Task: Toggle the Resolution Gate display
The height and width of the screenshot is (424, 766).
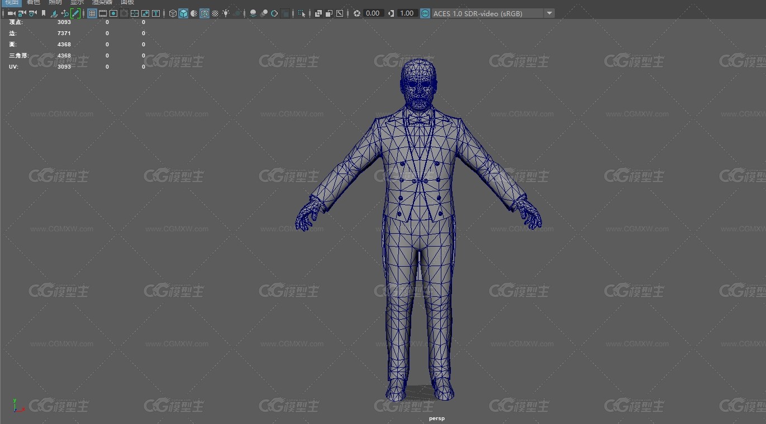Action: [113, 13]
